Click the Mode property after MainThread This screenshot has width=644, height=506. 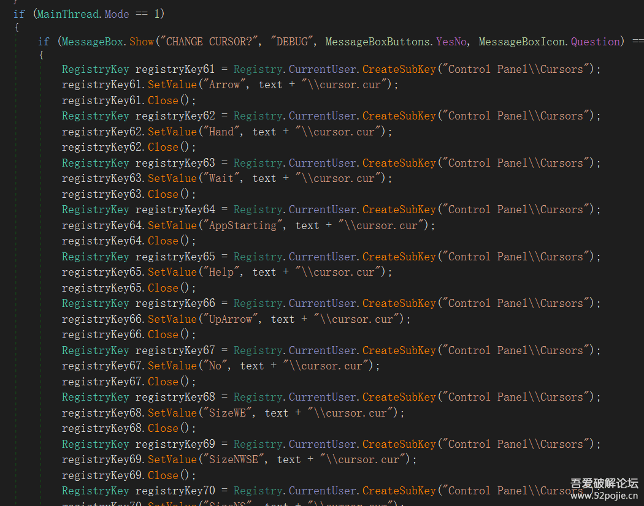(117, 13)
